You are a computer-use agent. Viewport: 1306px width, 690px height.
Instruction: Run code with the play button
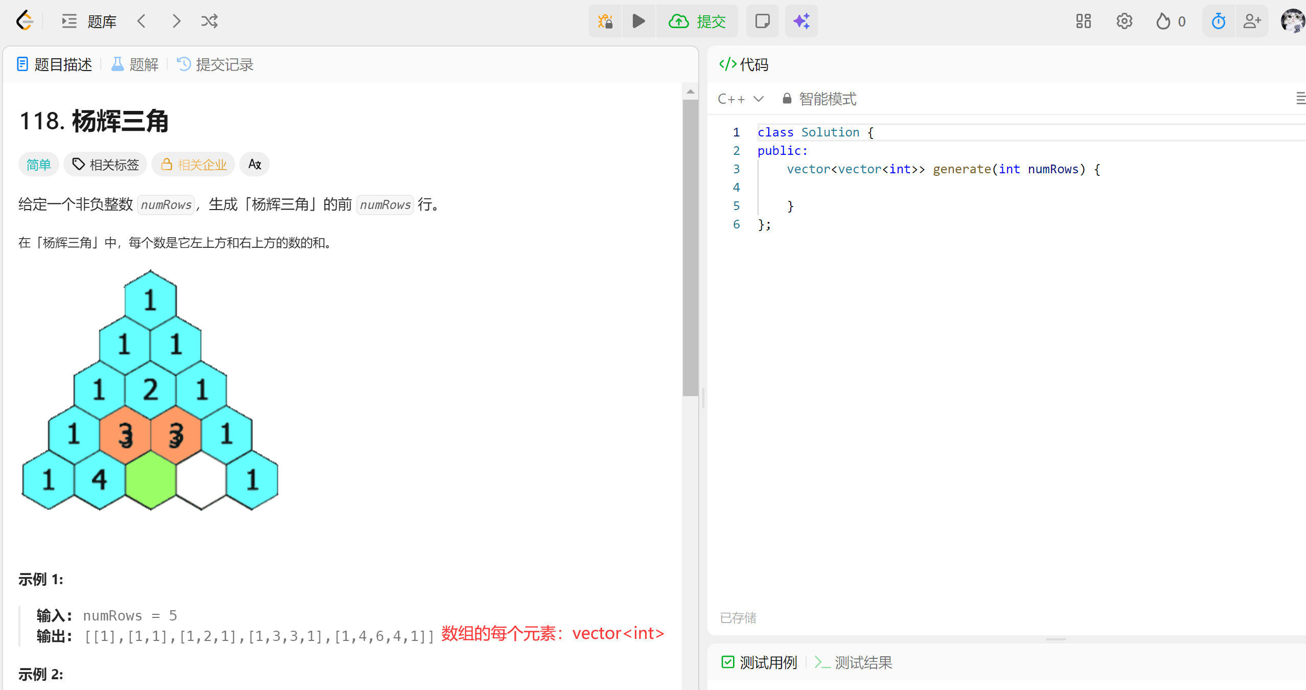coord(638,21)
